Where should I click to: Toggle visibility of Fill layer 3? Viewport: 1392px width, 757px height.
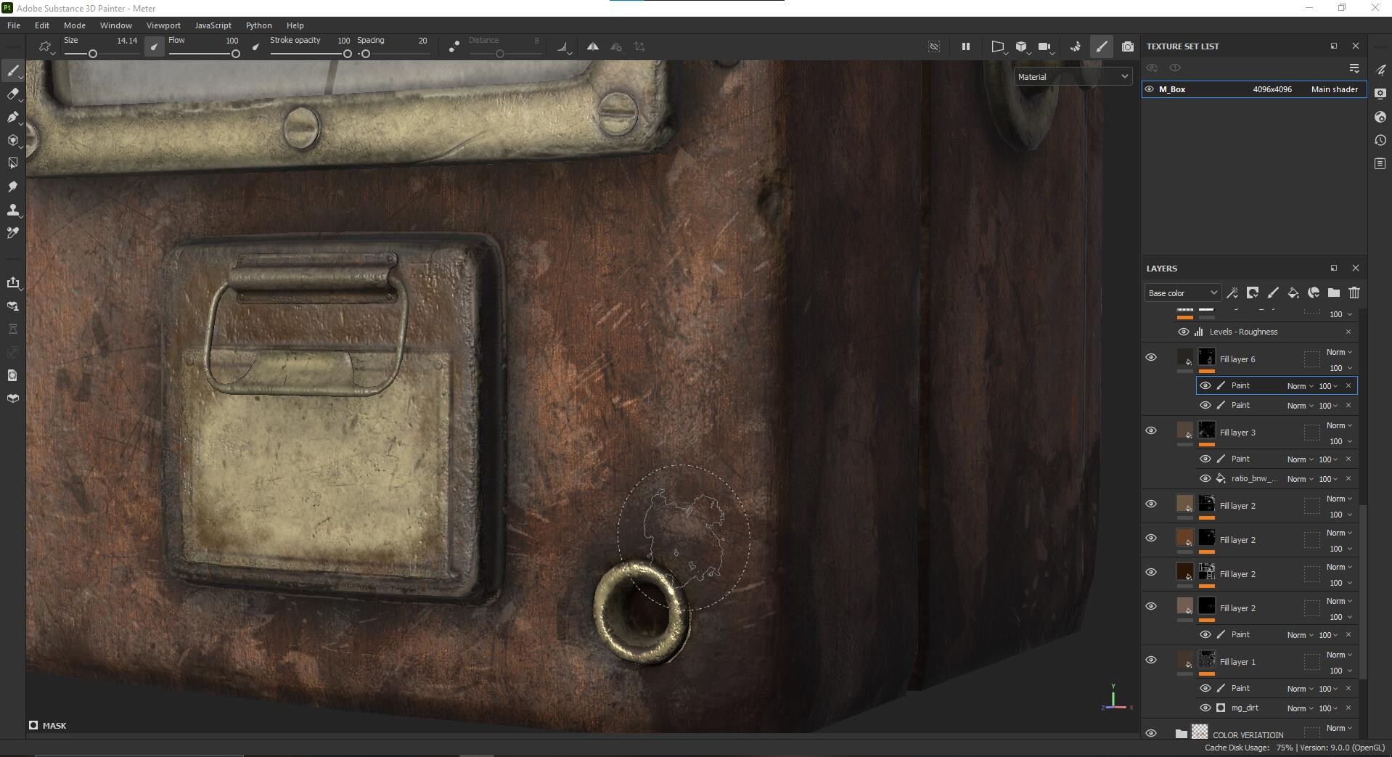point(1152,430)
